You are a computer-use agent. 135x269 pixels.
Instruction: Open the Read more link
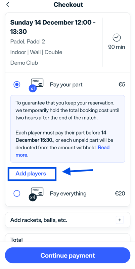coord(62,151)
